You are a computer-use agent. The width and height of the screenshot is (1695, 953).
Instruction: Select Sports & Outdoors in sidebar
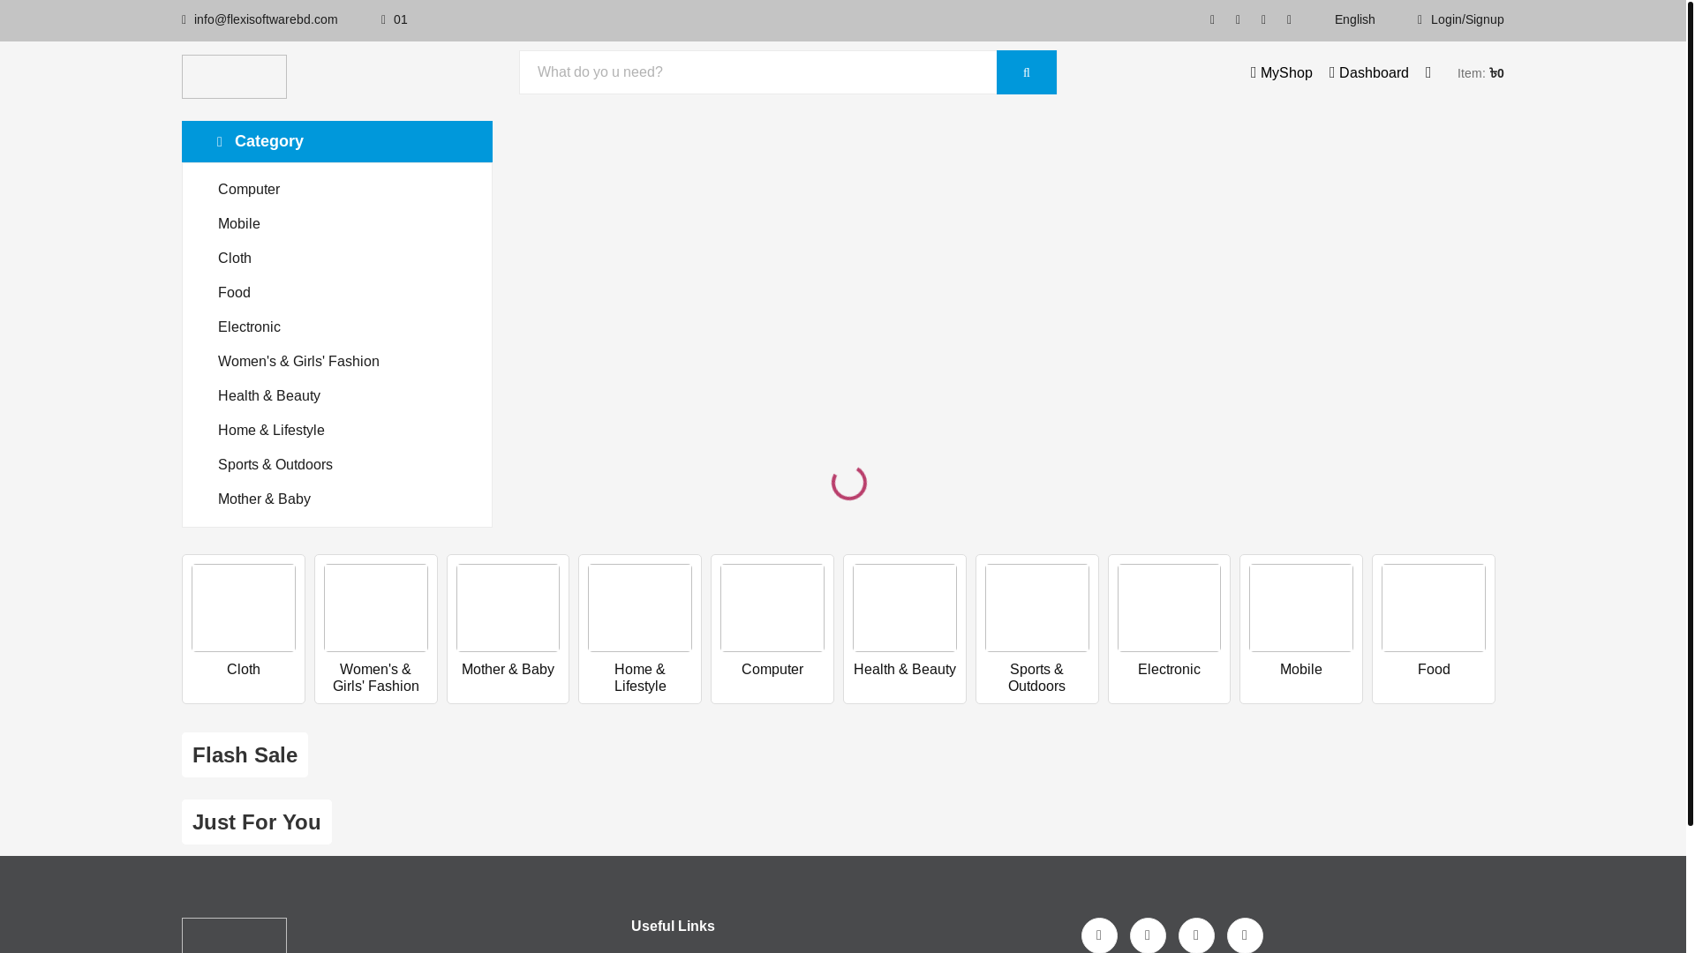pyautogui.click(x=275, y=465)
